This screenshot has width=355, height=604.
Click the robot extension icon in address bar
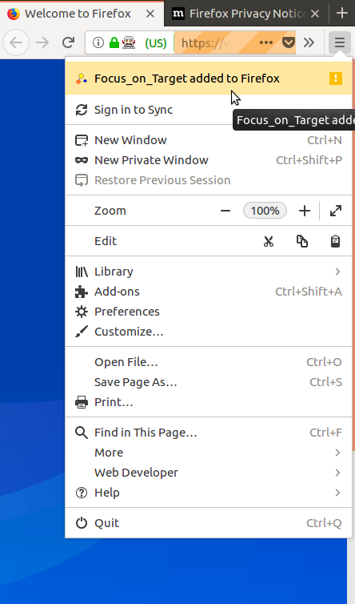129,42
